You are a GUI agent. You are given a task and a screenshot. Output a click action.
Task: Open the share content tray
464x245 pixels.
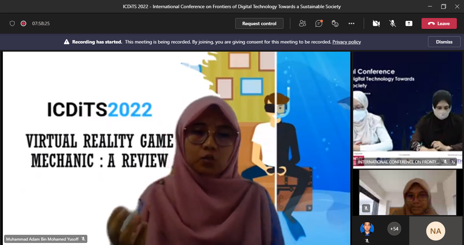pyautogui.click(x=409, y=23)
